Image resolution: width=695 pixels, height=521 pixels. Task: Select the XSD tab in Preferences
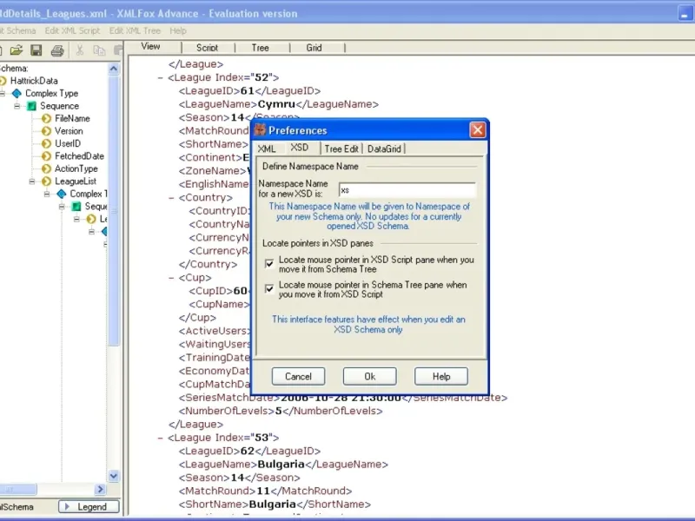coord(300,148)
